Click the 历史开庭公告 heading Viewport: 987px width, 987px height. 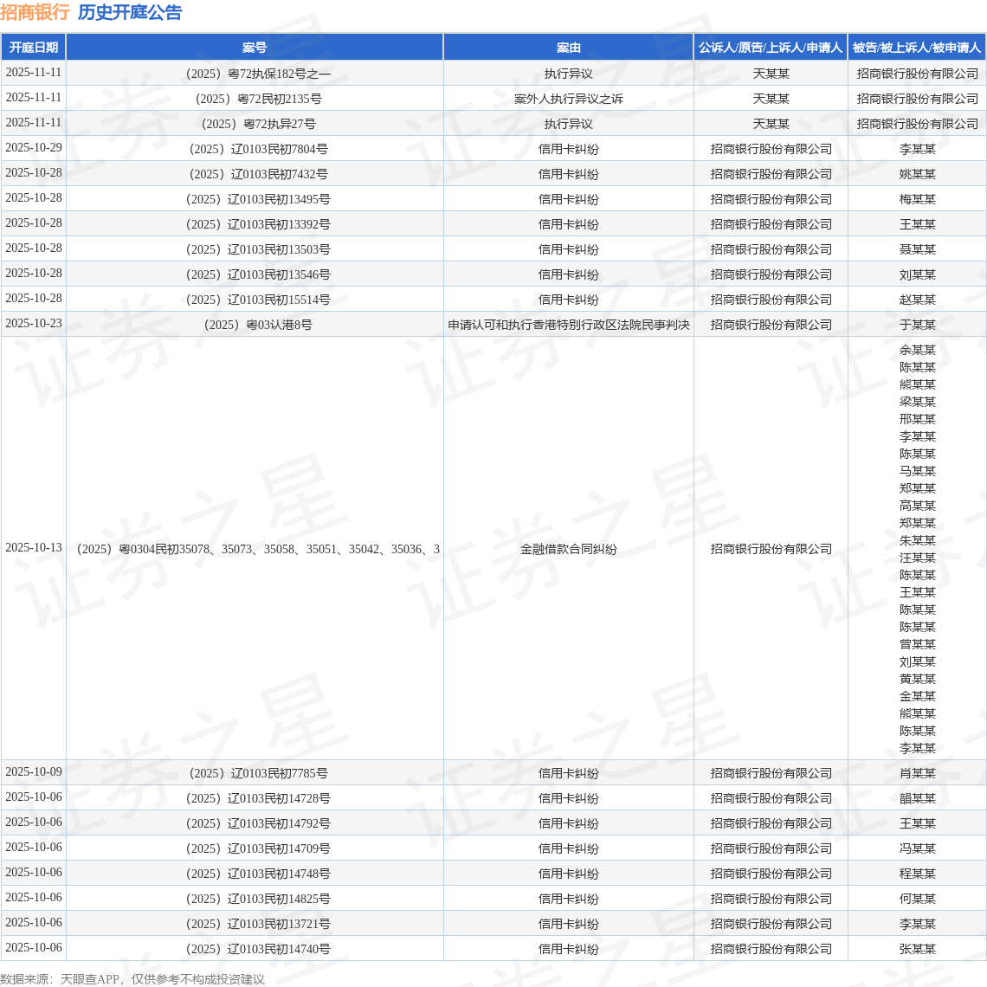click(x=130, y=12)
